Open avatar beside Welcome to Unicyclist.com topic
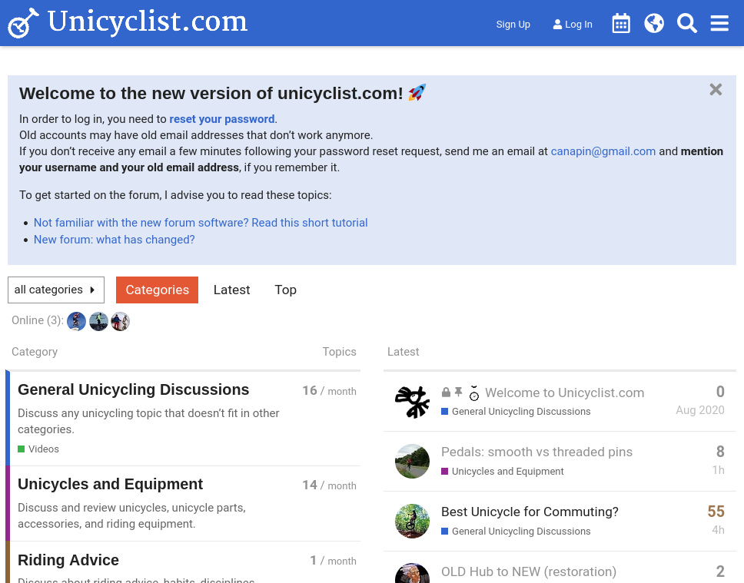 412,401
